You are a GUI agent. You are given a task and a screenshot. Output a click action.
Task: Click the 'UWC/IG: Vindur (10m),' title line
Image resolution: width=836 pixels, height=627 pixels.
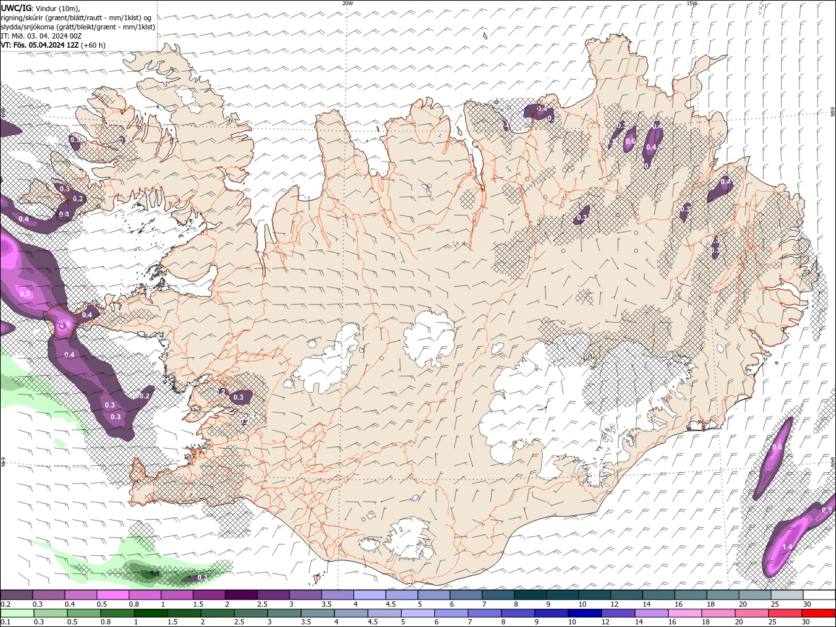click(40, 8)
